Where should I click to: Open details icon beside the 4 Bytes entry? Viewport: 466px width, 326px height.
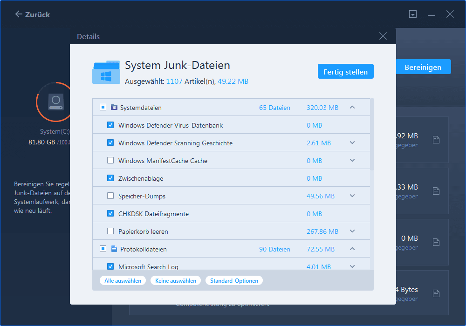click(x=436, y=293)
